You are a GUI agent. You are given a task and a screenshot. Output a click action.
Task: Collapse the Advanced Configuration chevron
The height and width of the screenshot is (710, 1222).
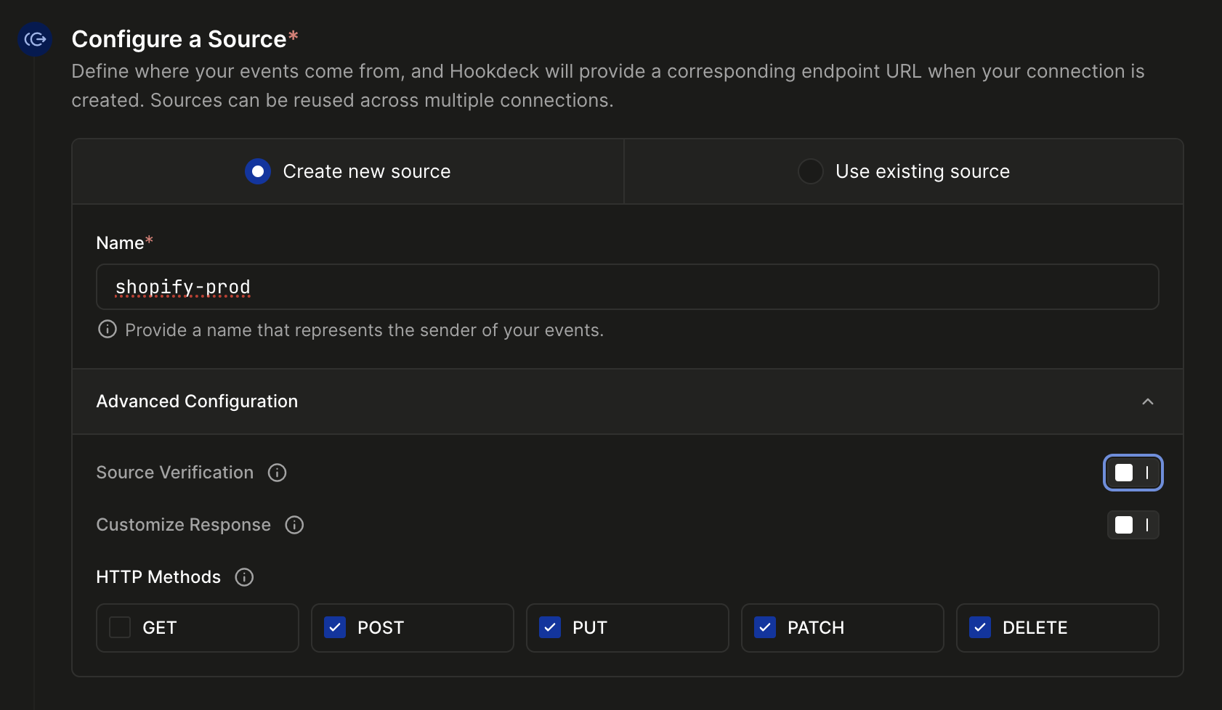1148,401
